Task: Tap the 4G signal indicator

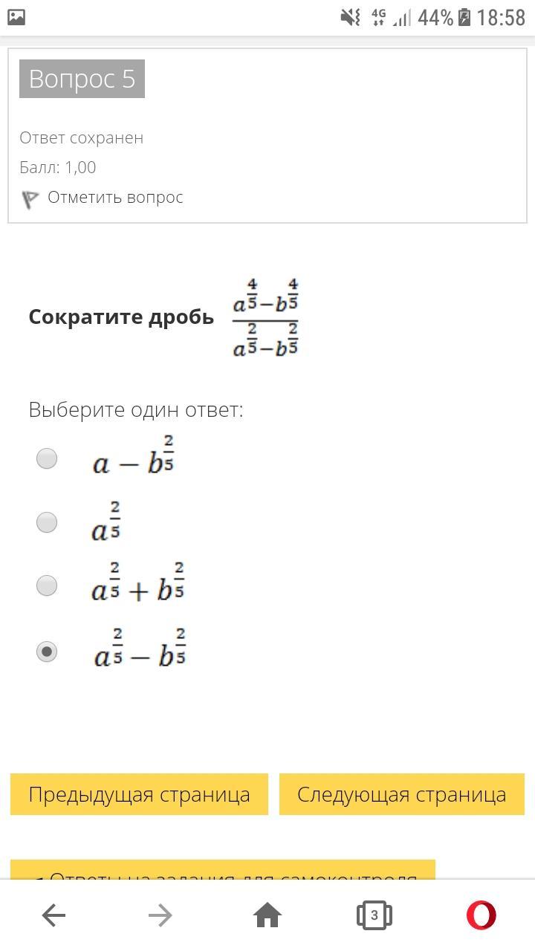Action: [x=378, y=17]
